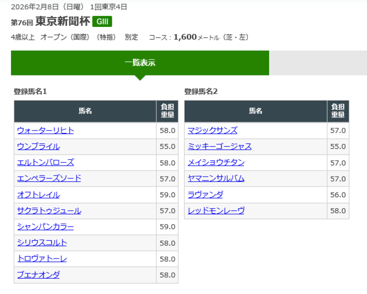Open horse page for ウンブライル

pos(38,146)
